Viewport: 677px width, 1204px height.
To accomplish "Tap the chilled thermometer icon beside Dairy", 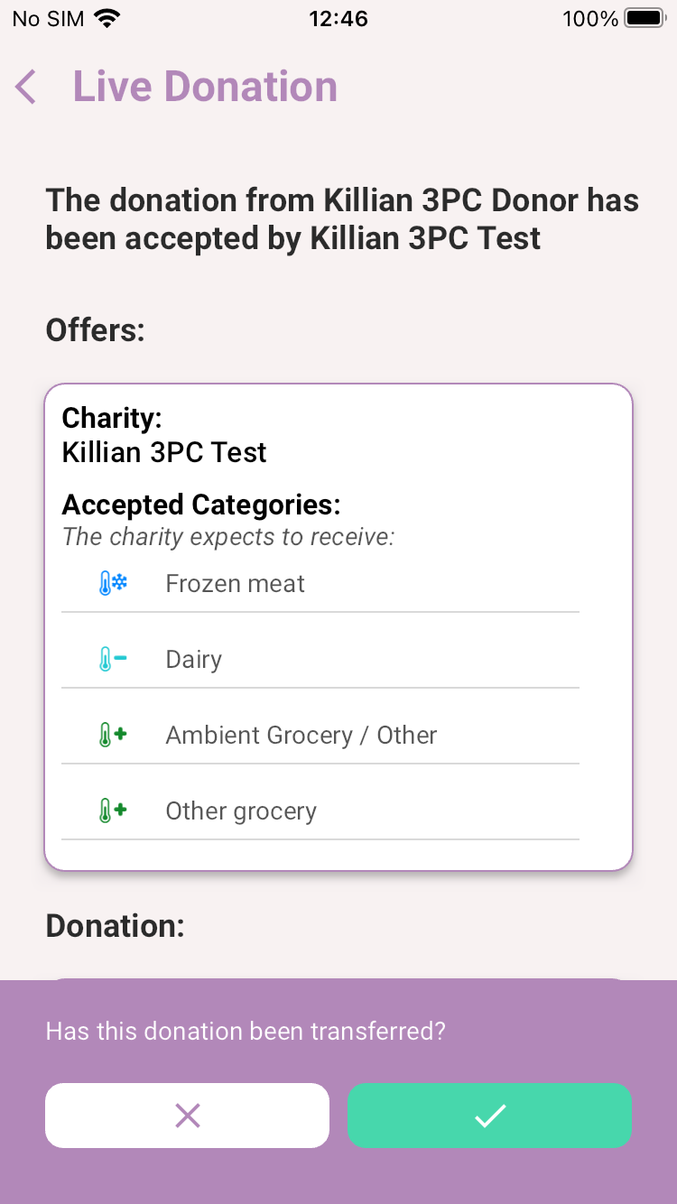I will pos(113,660).
